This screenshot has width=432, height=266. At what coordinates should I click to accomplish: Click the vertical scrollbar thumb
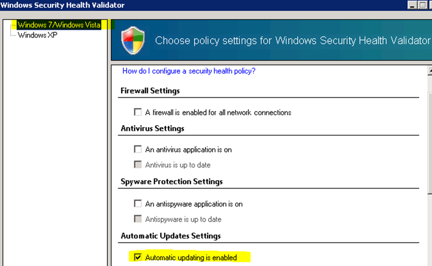point(430,143)
